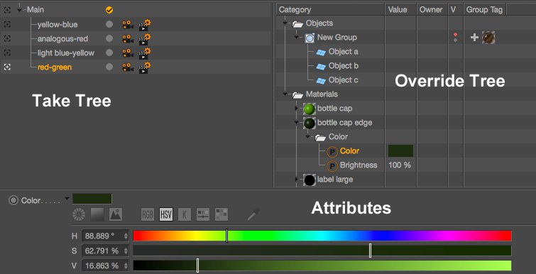This screenshot has height=274, width=536.
Task: Toggle the Main take active checkmark
Action: [x=109, y=10]
